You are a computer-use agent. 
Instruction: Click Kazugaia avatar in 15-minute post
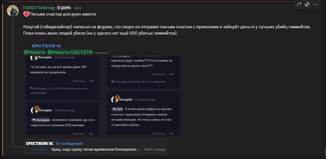click(x=35, y=110)
